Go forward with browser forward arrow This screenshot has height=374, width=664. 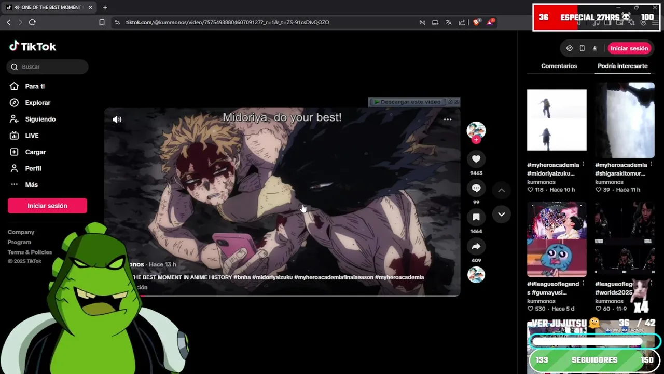pyautogui.click(x=20, y=22)
